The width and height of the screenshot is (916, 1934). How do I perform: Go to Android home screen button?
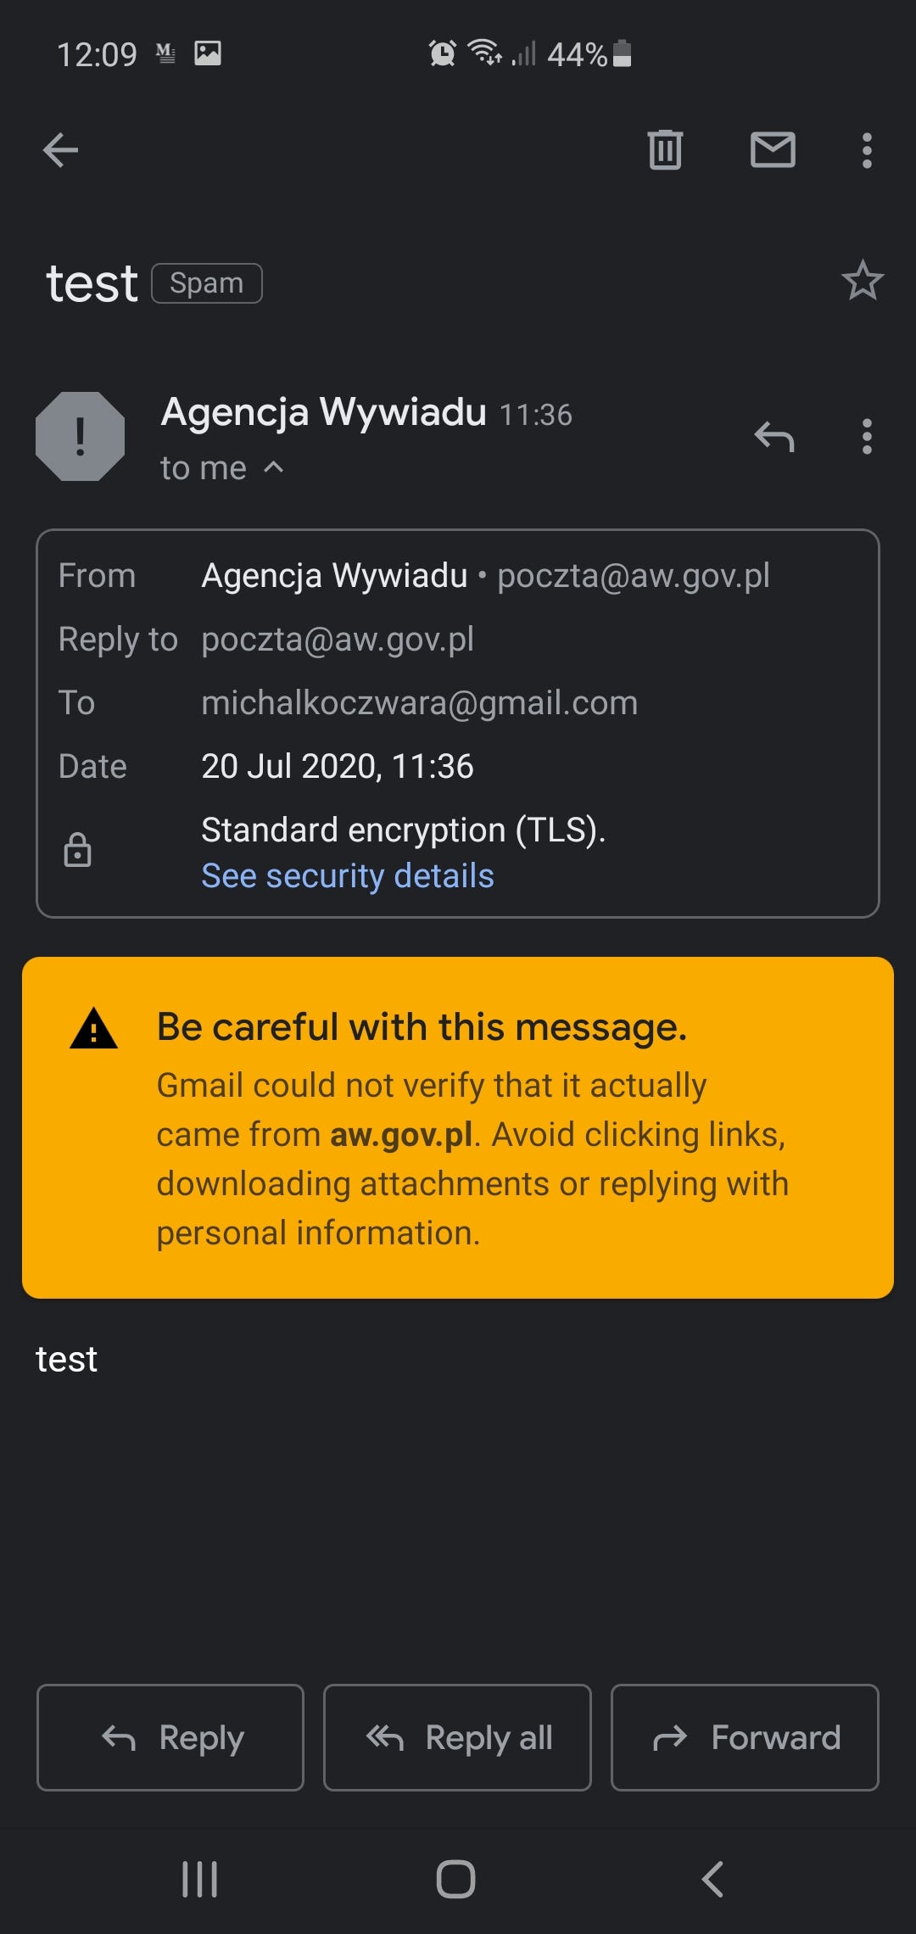point(455,1879)
